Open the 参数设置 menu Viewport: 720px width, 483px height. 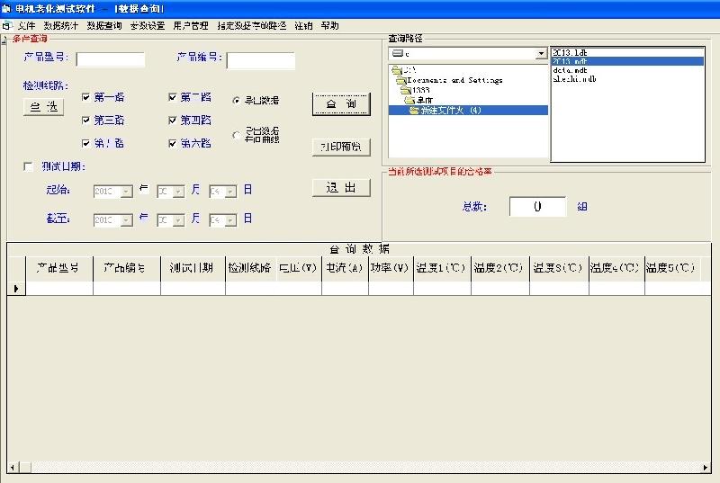(x=147, y=26)
